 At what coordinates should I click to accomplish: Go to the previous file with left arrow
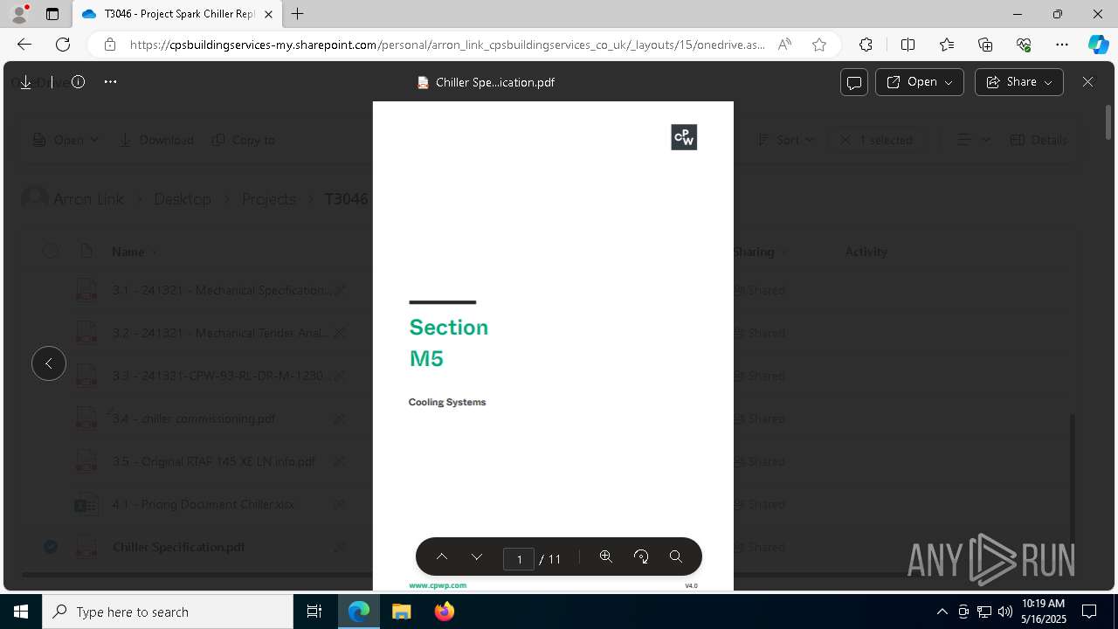pos(49,363)
